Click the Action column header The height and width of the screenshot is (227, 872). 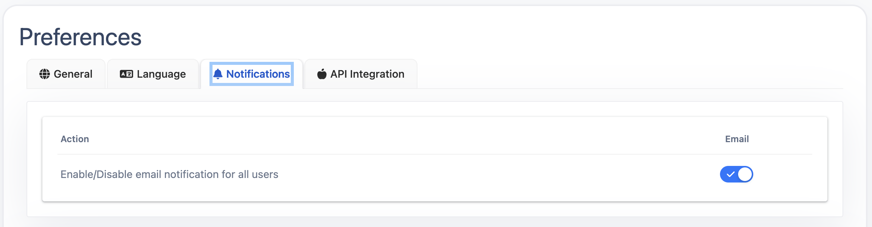[75, 139]
